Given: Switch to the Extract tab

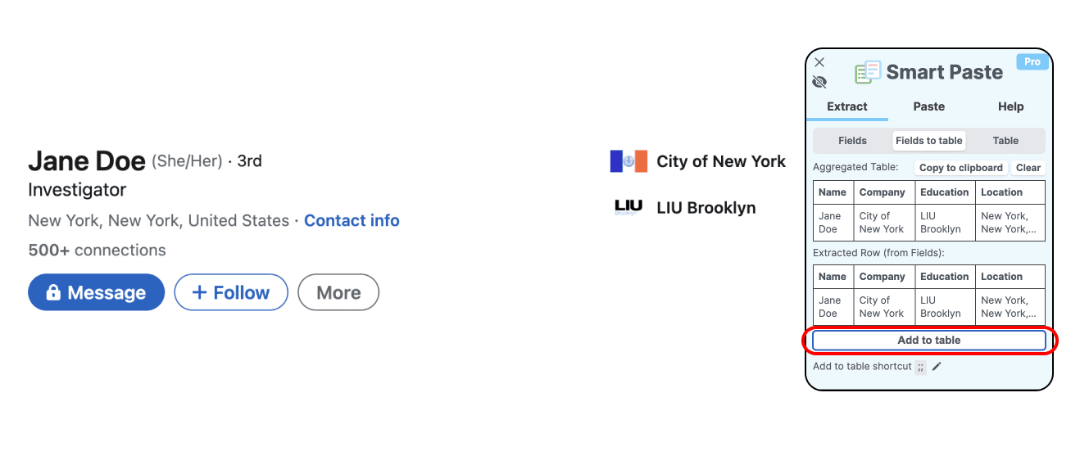Looking at the screenshot, I should [847, 106].
